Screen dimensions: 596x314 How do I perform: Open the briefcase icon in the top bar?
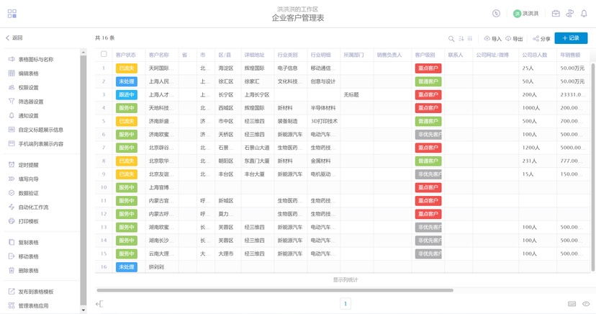(x=556, y=13)
